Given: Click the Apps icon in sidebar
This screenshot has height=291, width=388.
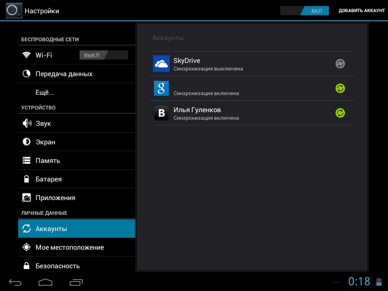Looking at the screenshot, I should click(27, 197).
